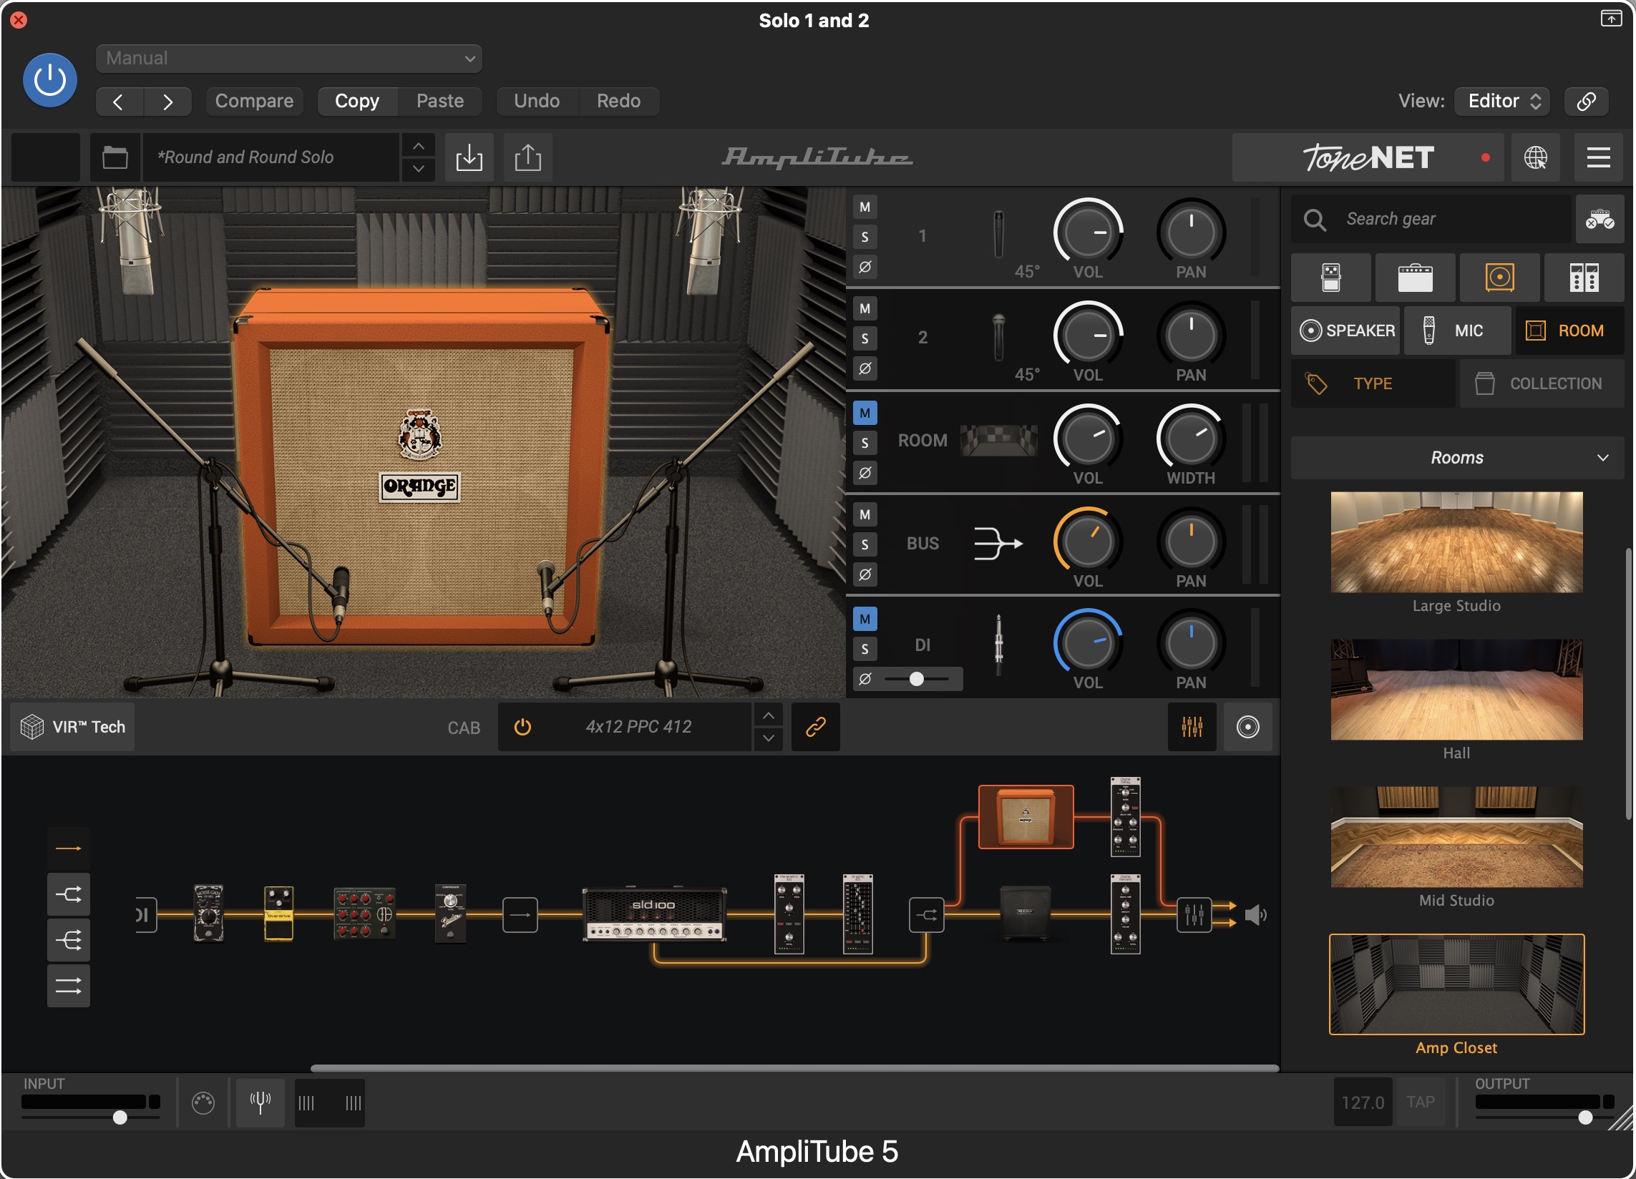
Task: Solo mic channel 2
Action: pos(865,339)
